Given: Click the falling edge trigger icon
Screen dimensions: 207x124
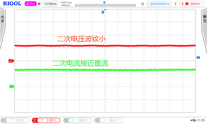Looking at the screenshot, I should pos(183,4).
